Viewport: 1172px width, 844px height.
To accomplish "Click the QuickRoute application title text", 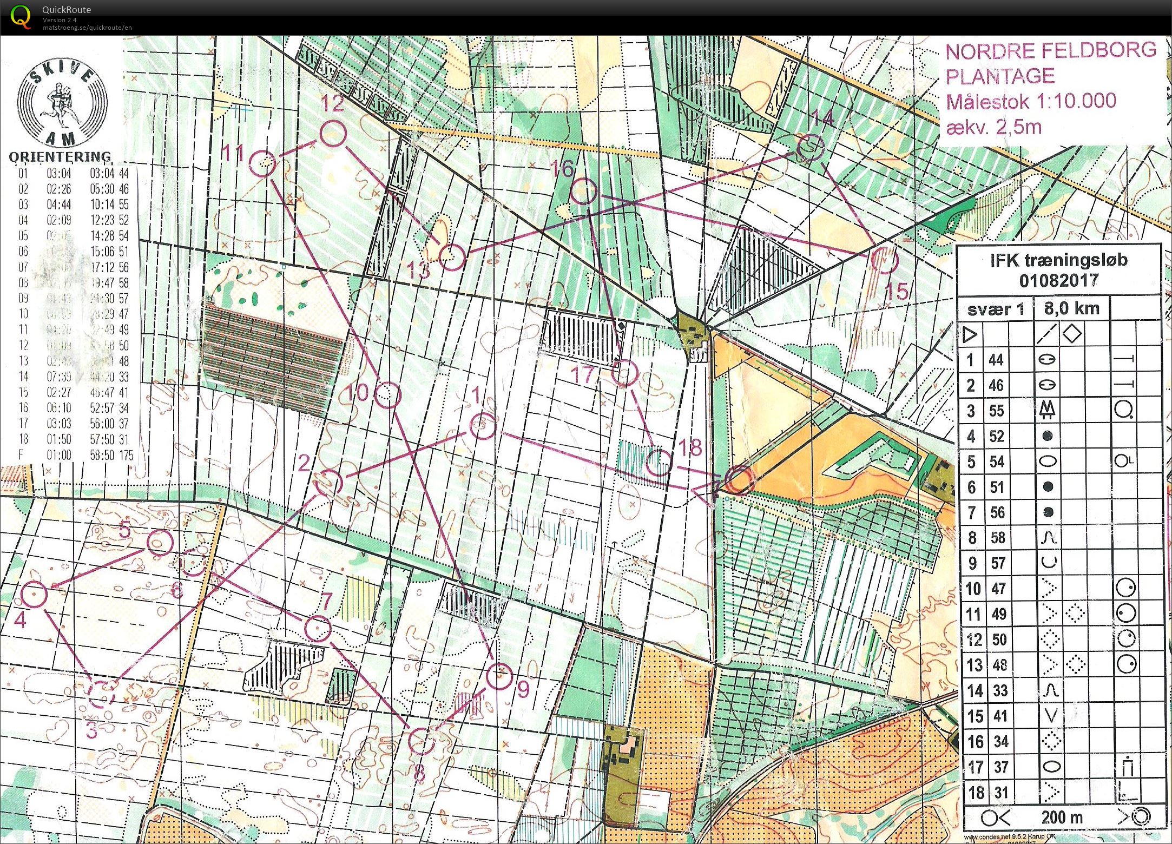I will tap(67, 10).
